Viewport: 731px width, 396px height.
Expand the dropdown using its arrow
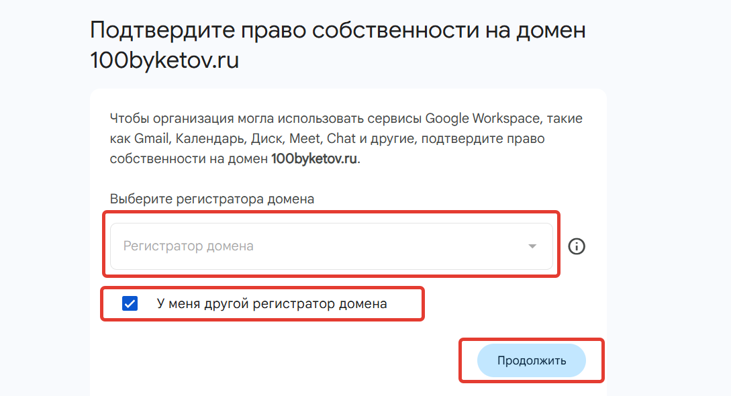[x=532, y=246]
